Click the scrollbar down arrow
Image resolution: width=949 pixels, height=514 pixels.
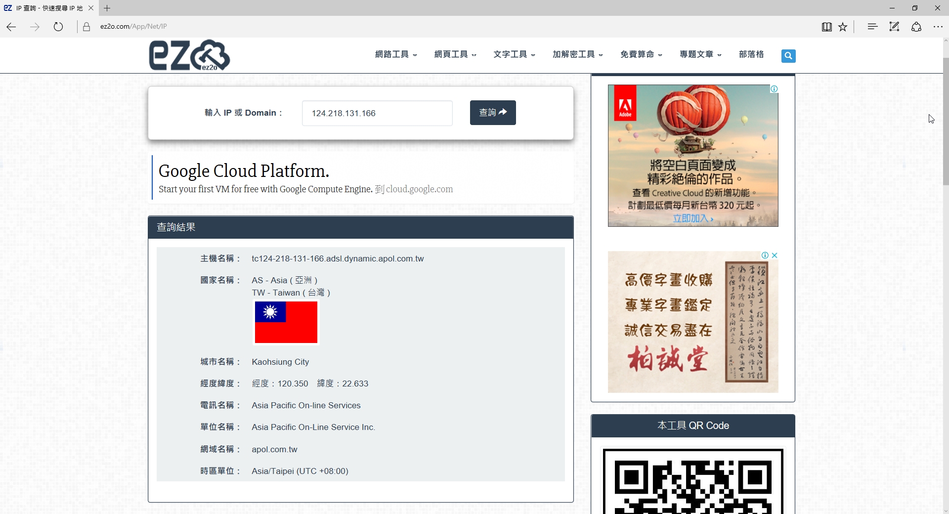click(x=946, y=511)
